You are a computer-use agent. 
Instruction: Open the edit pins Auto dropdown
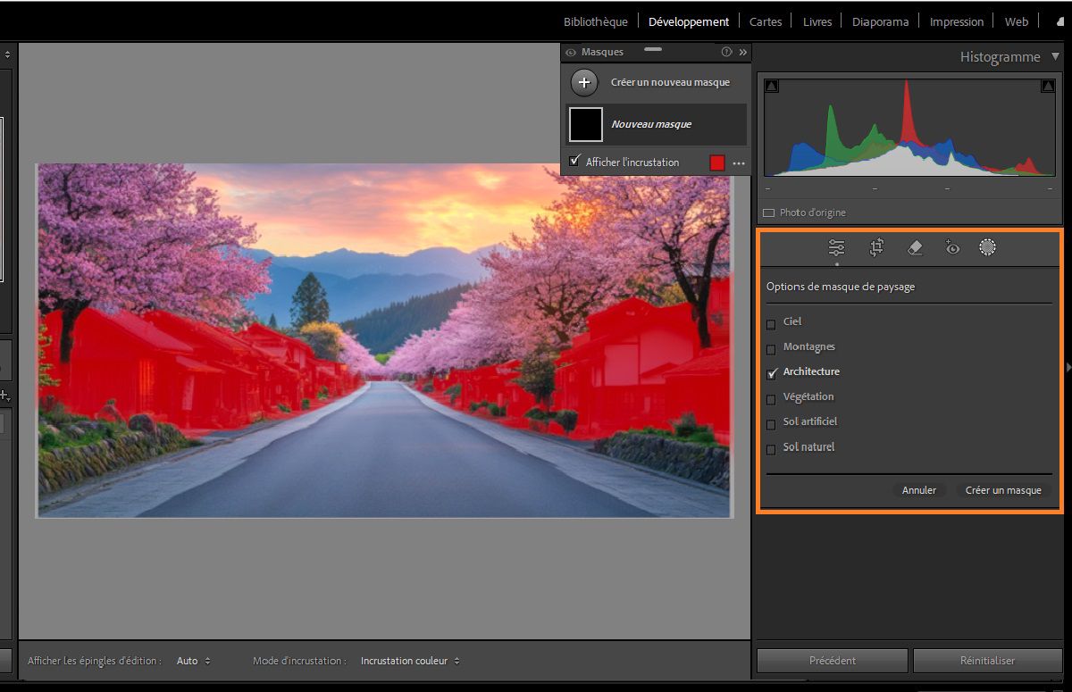pyautogui.click(x=193, y=661)
